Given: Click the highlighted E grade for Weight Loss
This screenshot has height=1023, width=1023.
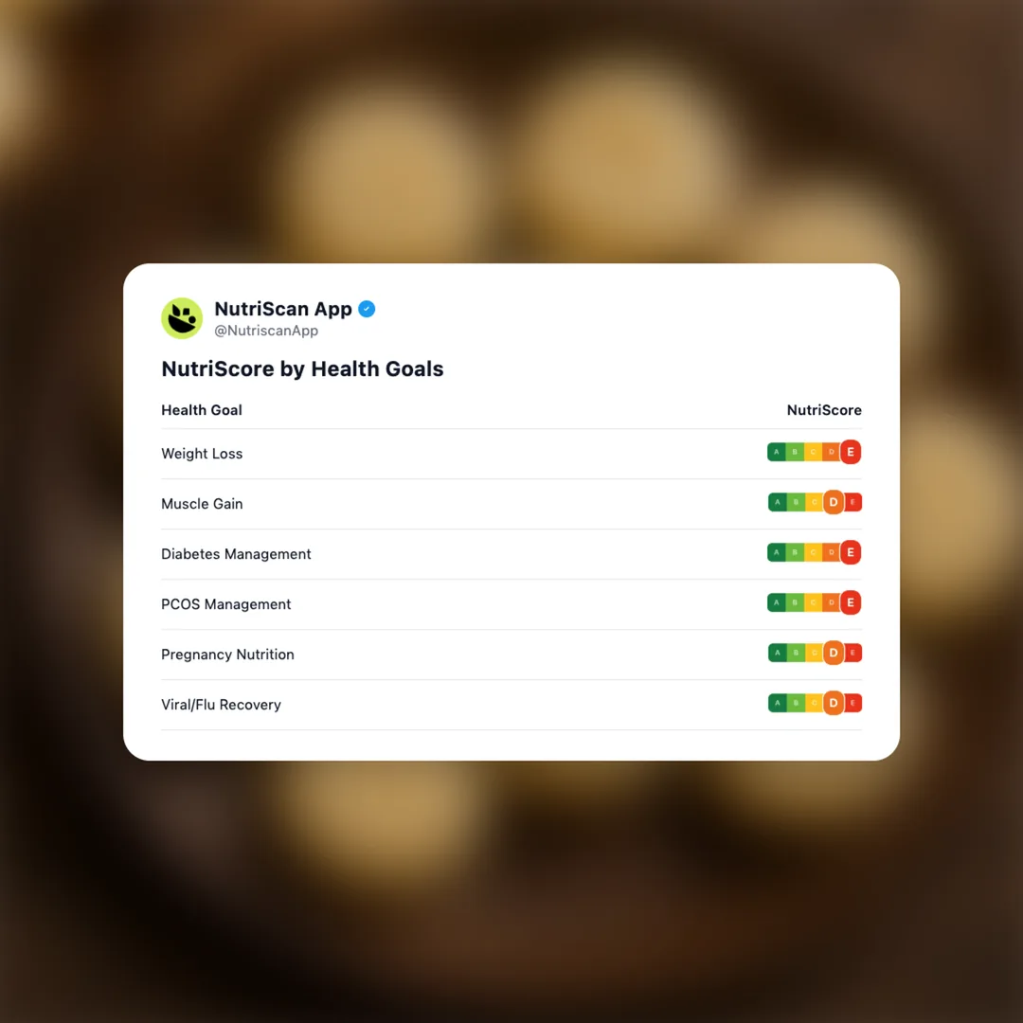Looking at the screenshot, I should tap(851, 453).
